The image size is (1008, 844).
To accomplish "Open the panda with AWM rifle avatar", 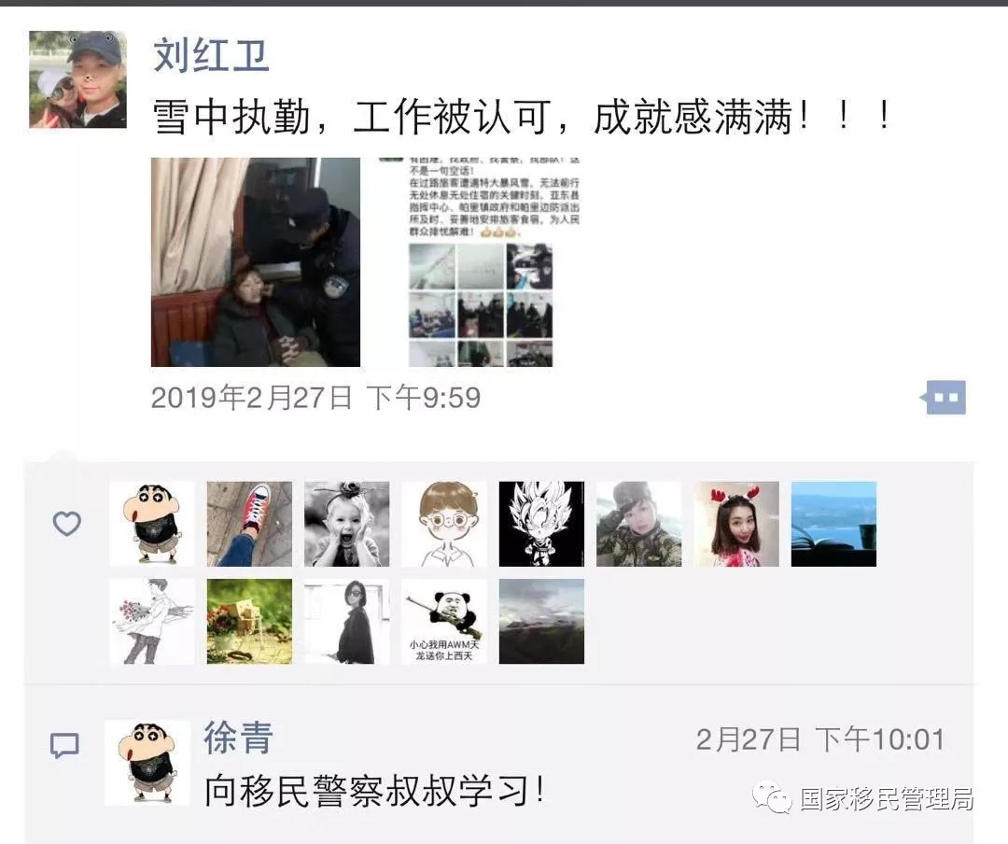I will (x=444, y=622).
